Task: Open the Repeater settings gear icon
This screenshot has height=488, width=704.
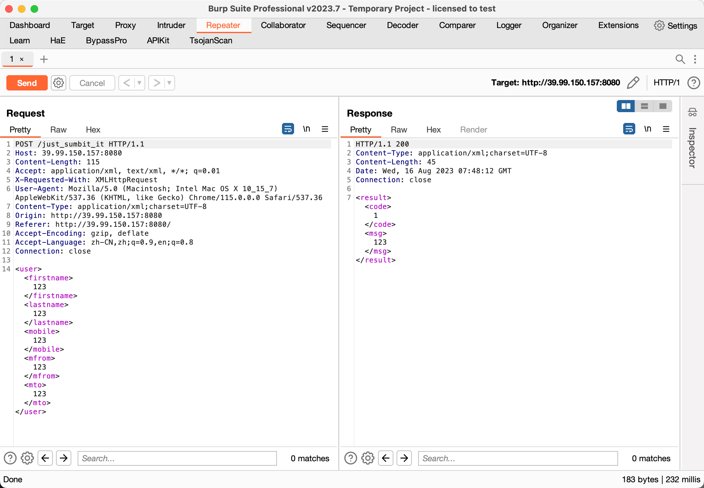Action: coord(58,83)
